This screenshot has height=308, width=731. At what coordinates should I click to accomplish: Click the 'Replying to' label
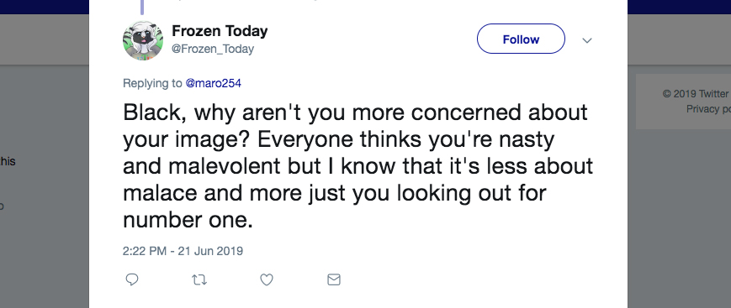[152, 84]
